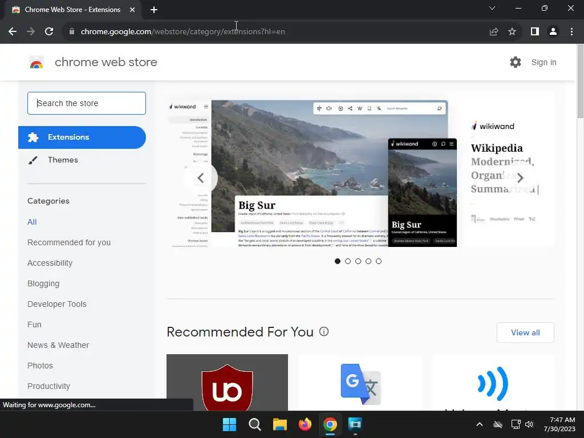Select third carousel dot
Image resolution: width=584 pixels, height=438 pixels.
[x=358, y=261]
